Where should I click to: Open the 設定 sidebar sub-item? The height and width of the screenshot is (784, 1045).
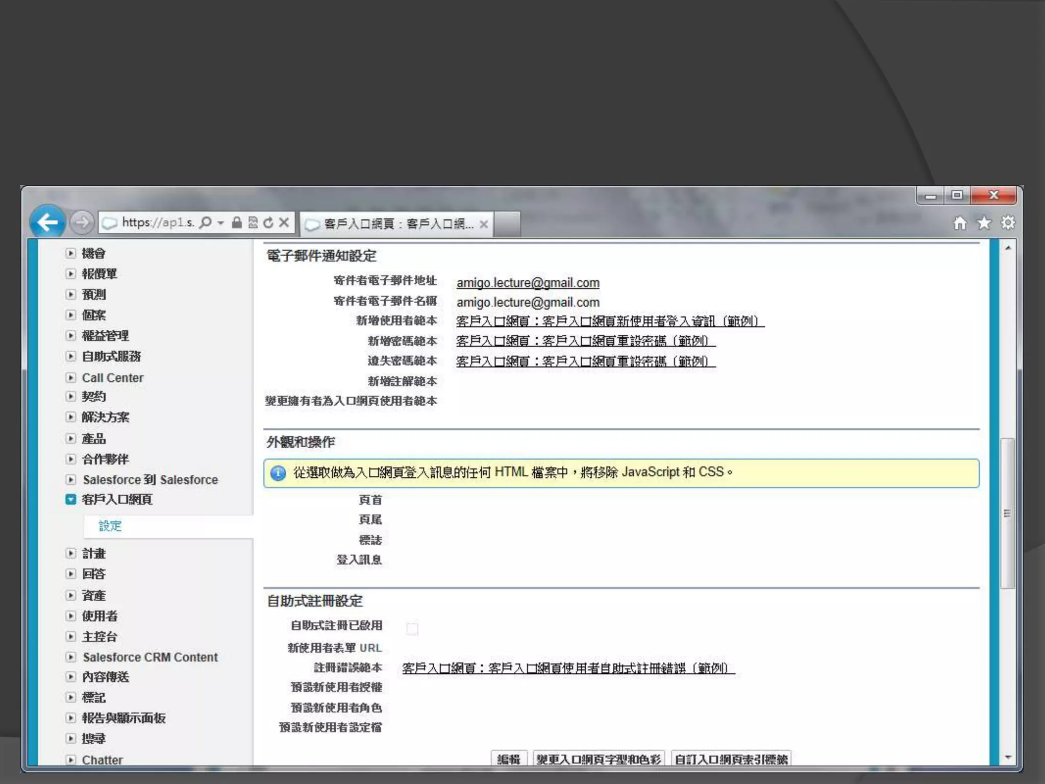pos(110,526)
